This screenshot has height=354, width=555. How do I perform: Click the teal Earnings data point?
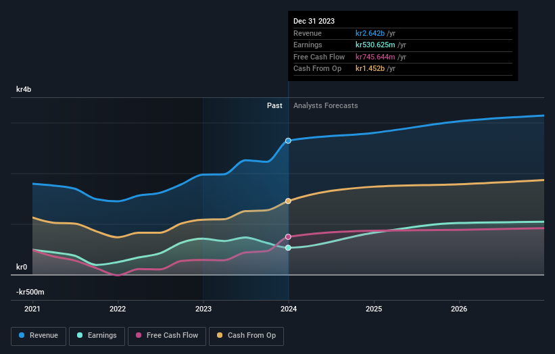click(288, 247)
